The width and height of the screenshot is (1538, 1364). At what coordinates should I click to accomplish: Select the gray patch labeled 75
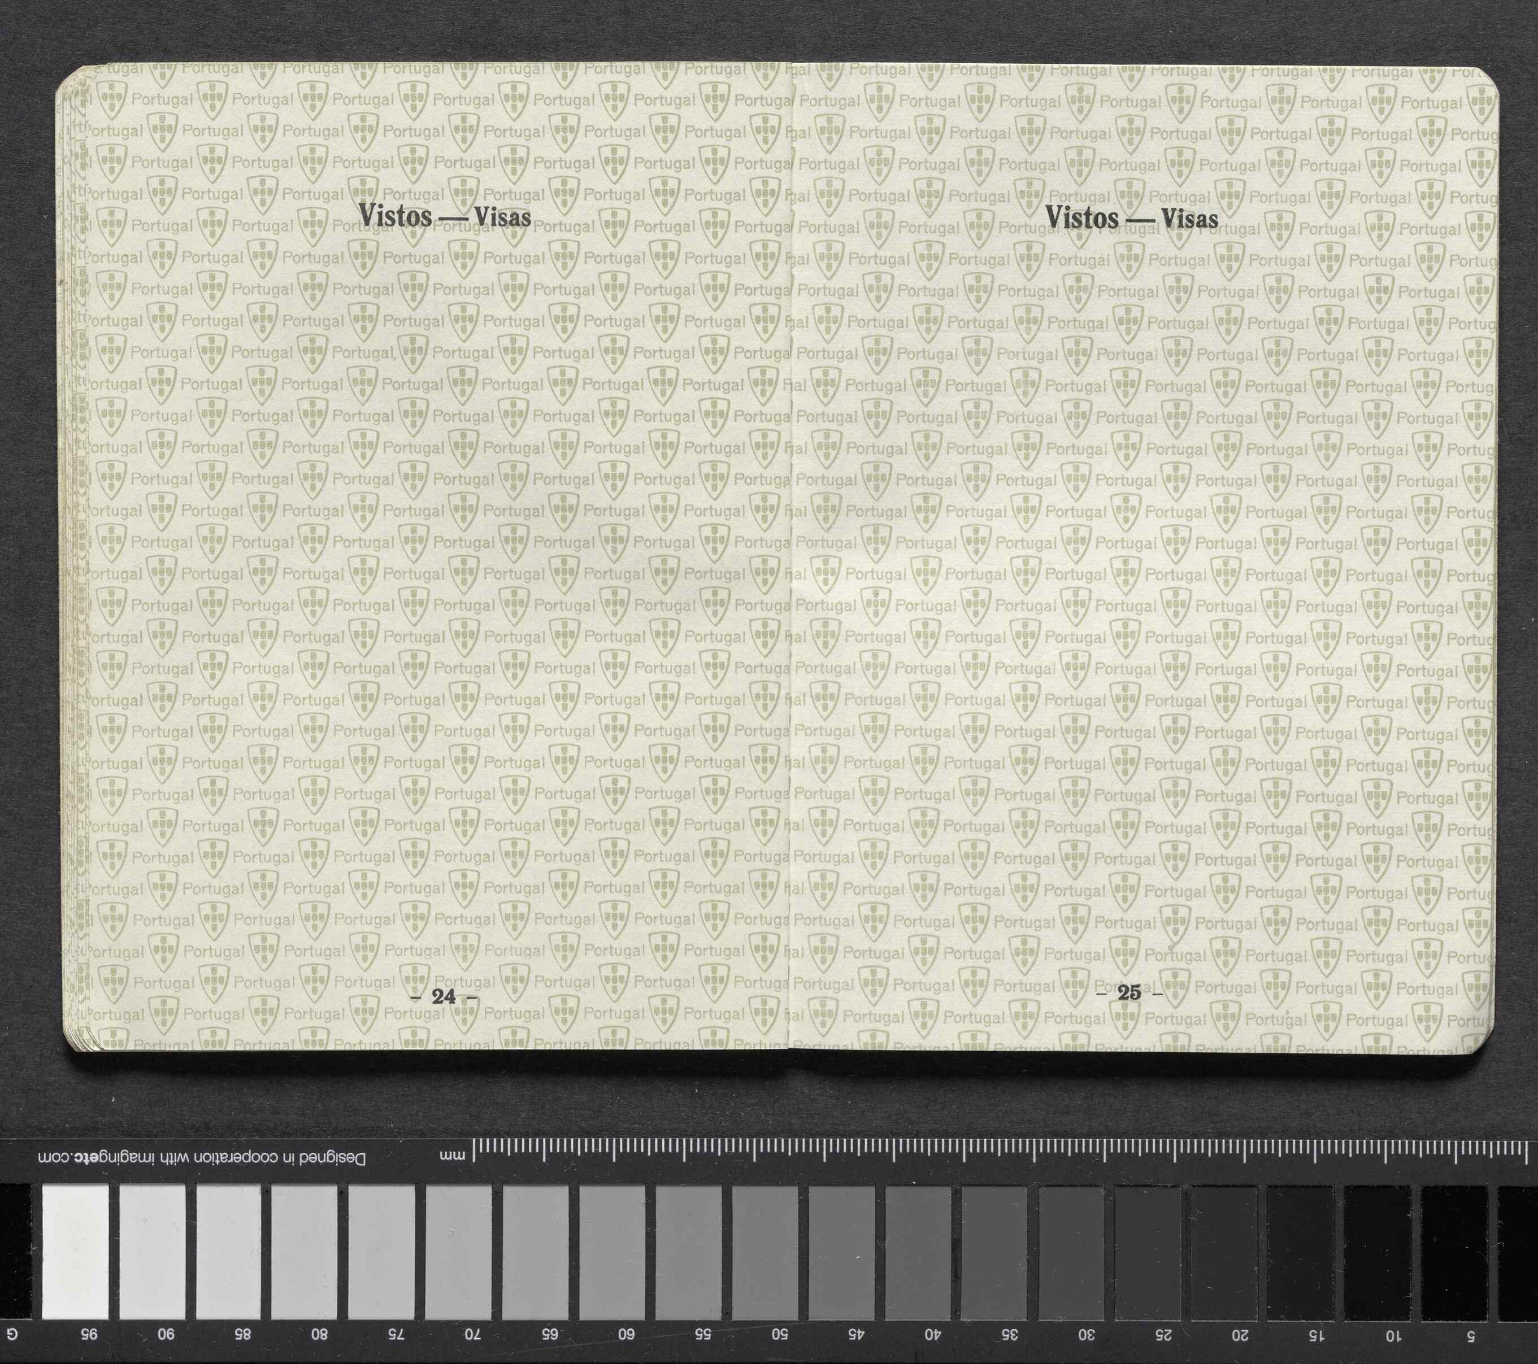[381, 1252]
